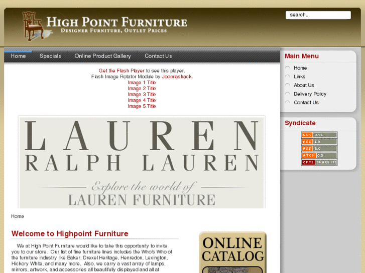
Task: Click the High Point Furniture site title
Action: point(116,22)
